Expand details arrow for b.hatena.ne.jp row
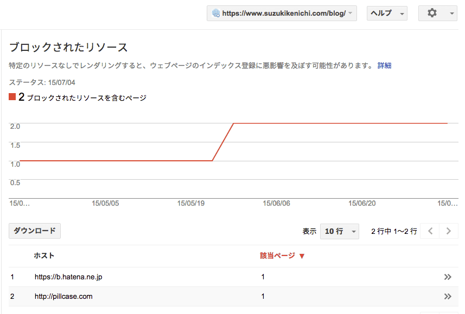The height and width of the screenshot is (314, 465). tap(448, 277)
